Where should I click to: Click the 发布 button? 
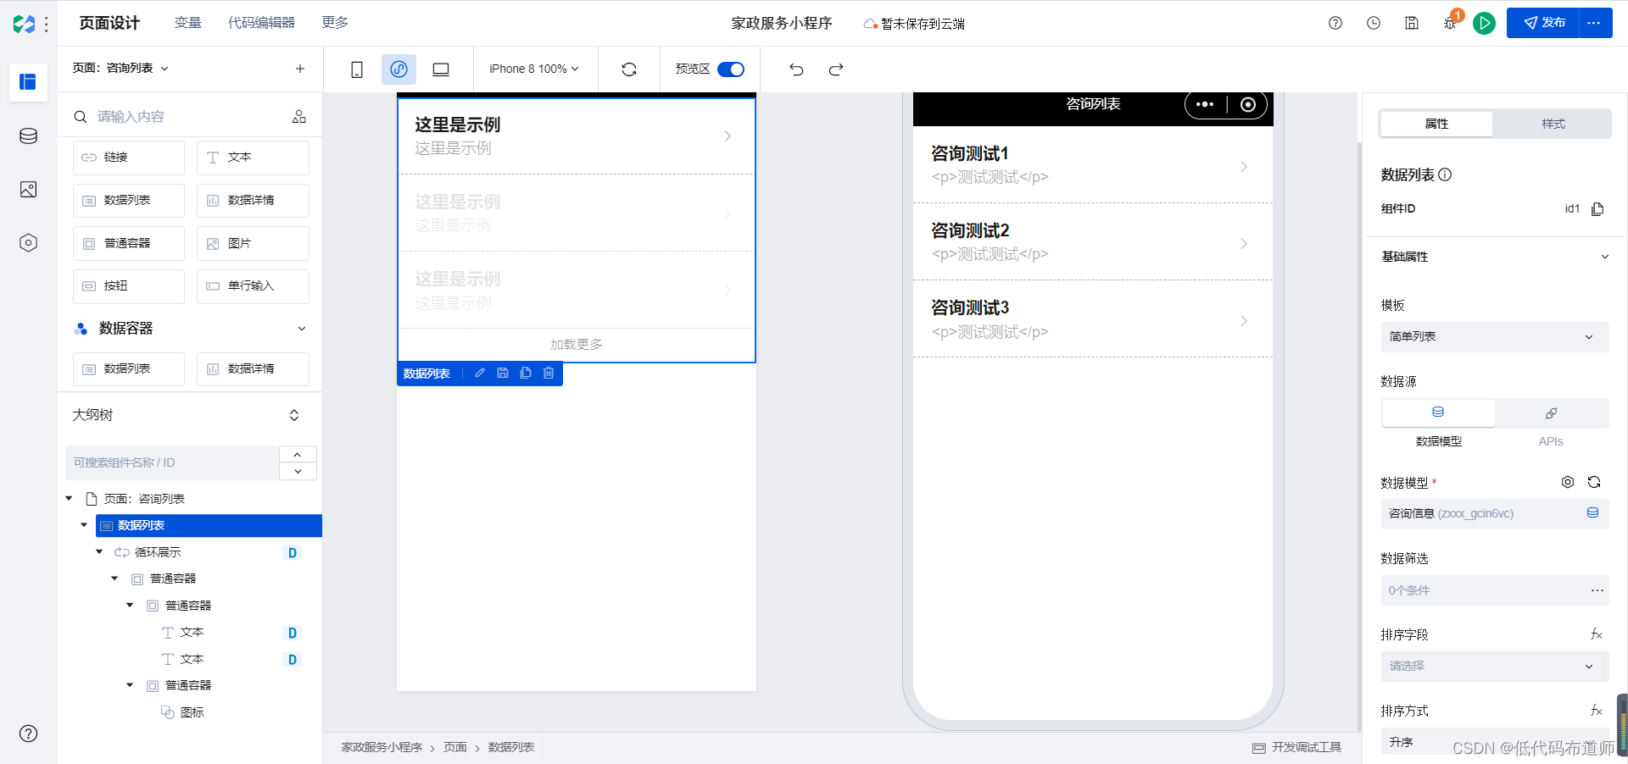click(1543, 23)
